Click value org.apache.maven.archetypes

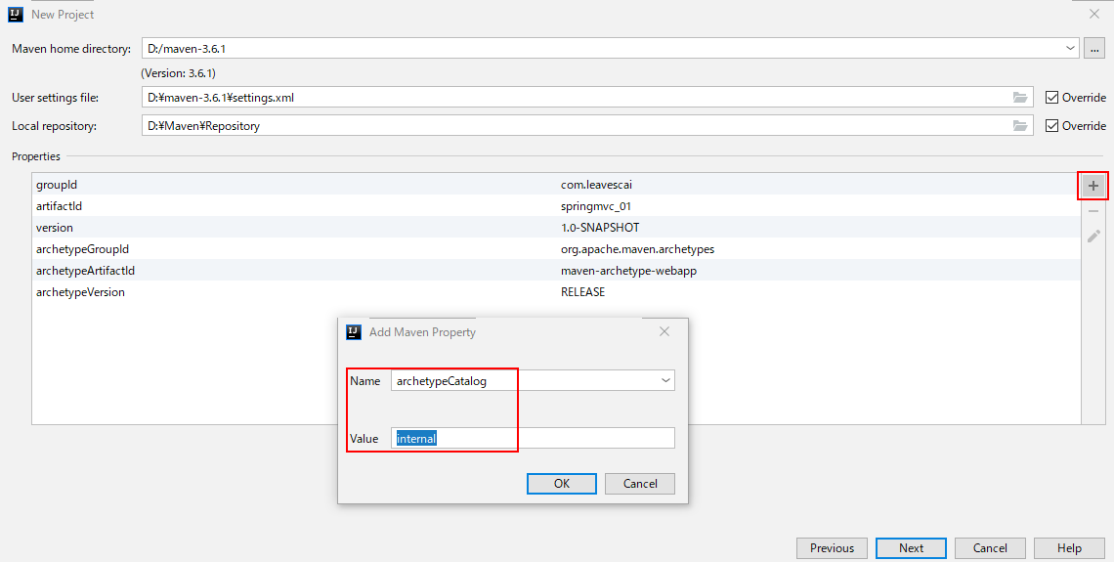(637, 249)
